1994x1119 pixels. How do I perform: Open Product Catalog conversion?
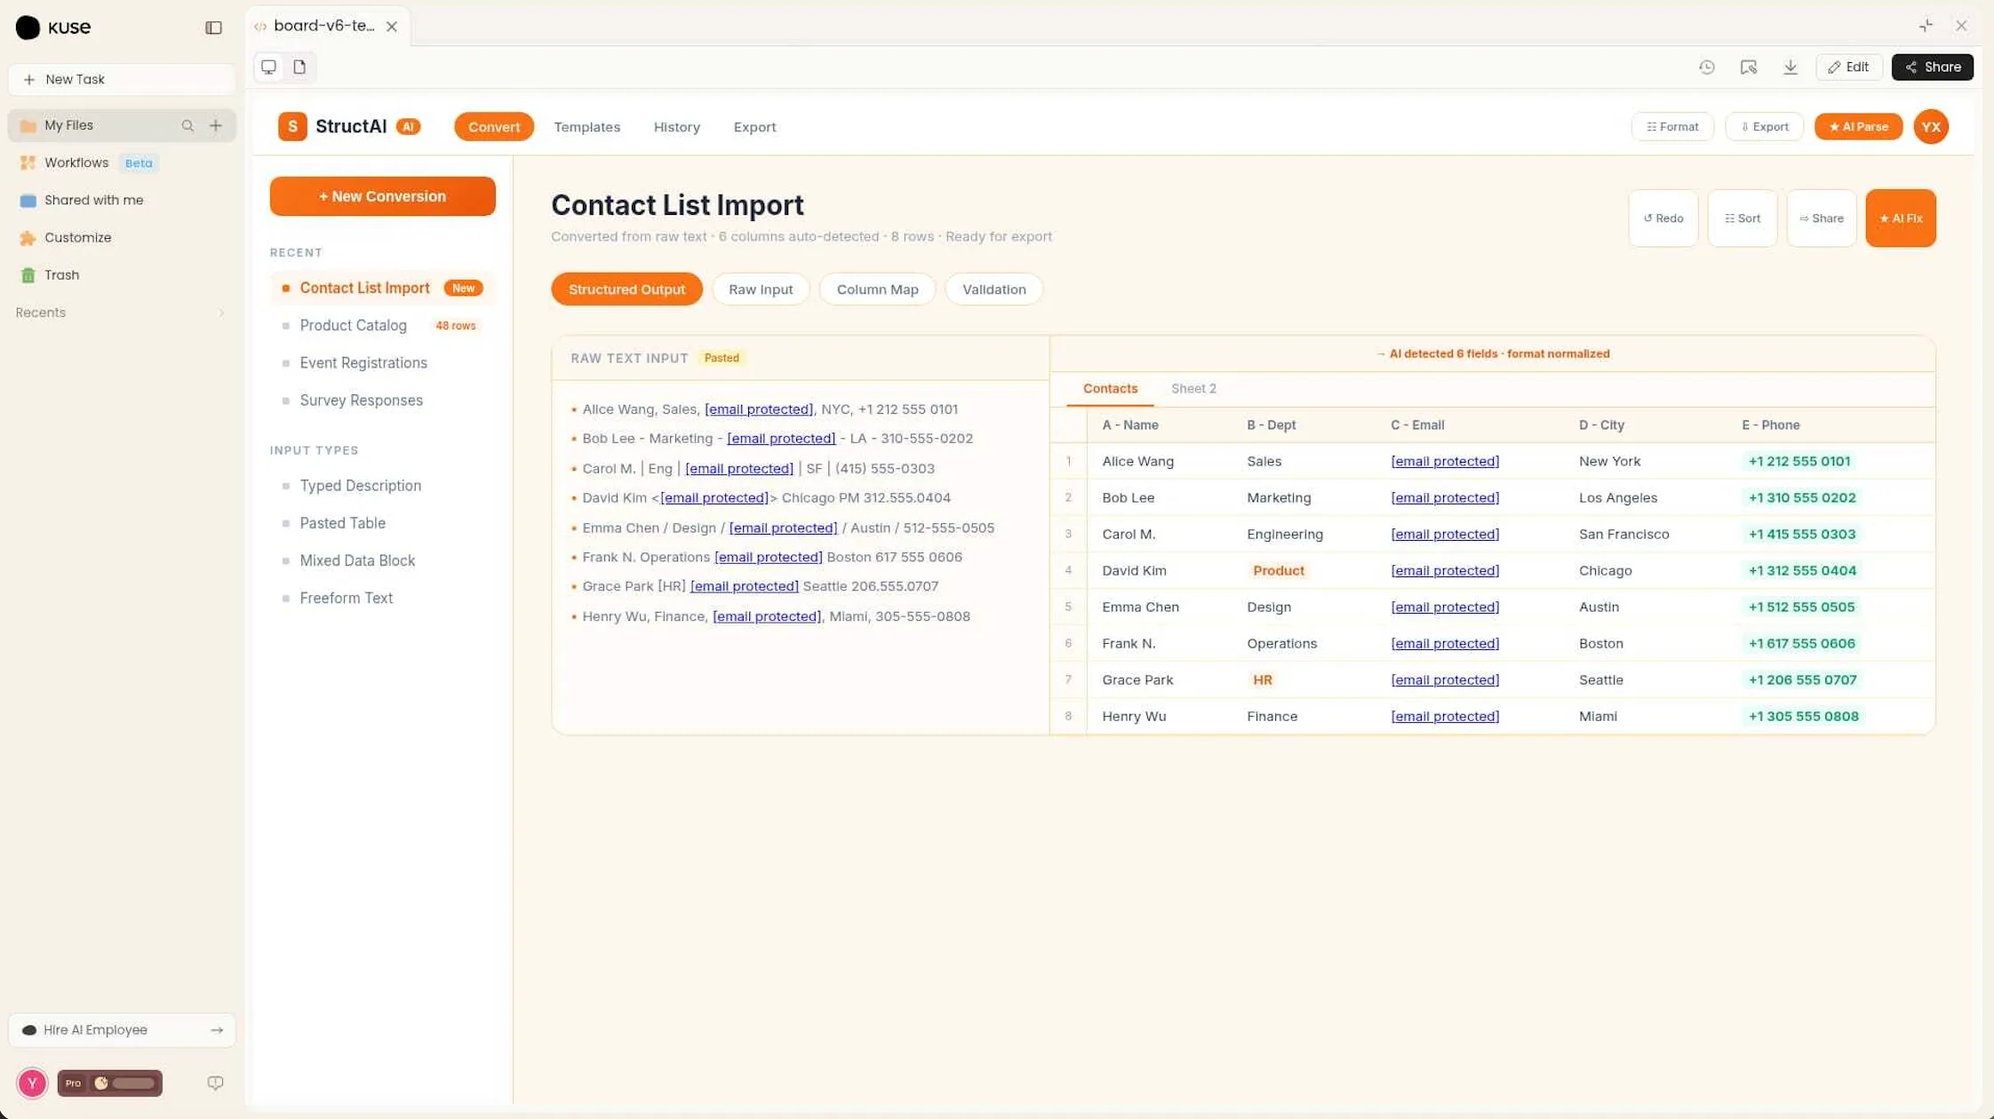pyautogui.click(x=382, y=325)
